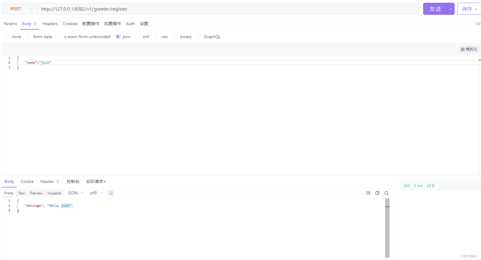
Task: Expand the send button options arrow
Action: tap(451, 9)
